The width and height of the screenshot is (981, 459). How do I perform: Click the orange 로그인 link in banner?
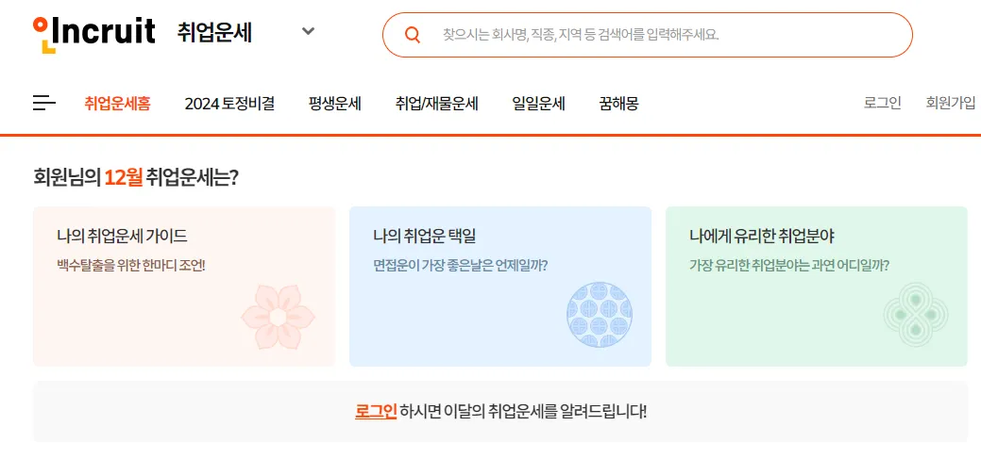pos(376,412)
